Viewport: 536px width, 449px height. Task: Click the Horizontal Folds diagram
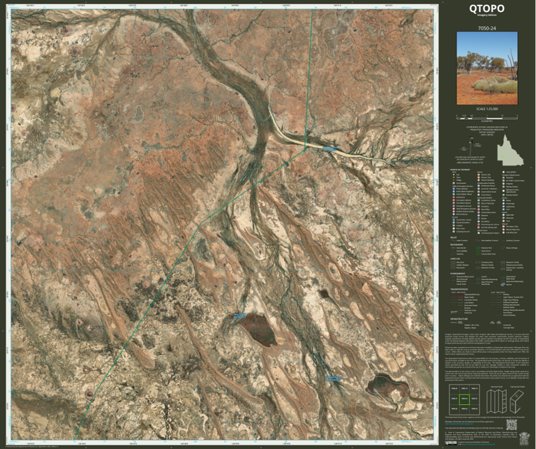(x=516, y=401)
